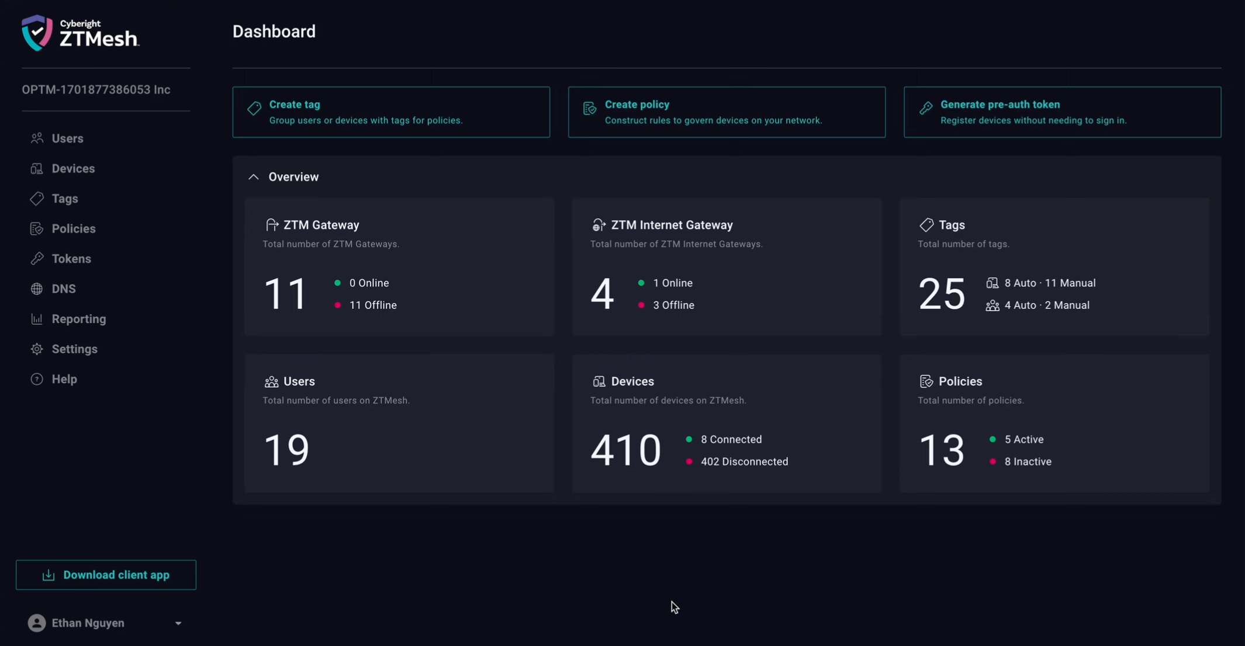This screenshot has height=646, width=1245.
Task: Click the Create policy card
Action: [x=727, y=112]
